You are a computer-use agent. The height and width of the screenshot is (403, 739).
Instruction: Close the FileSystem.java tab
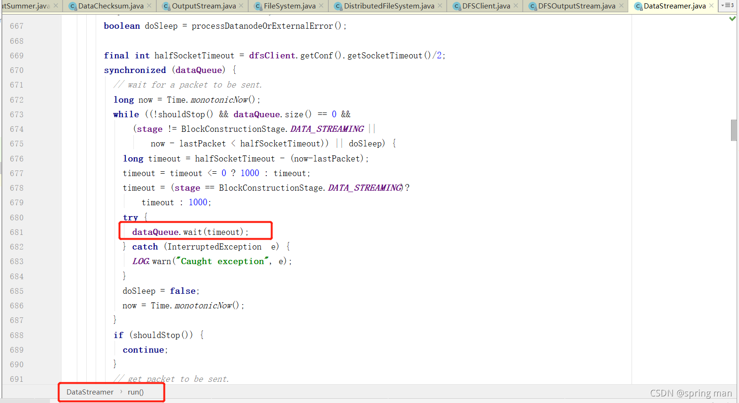321,6
